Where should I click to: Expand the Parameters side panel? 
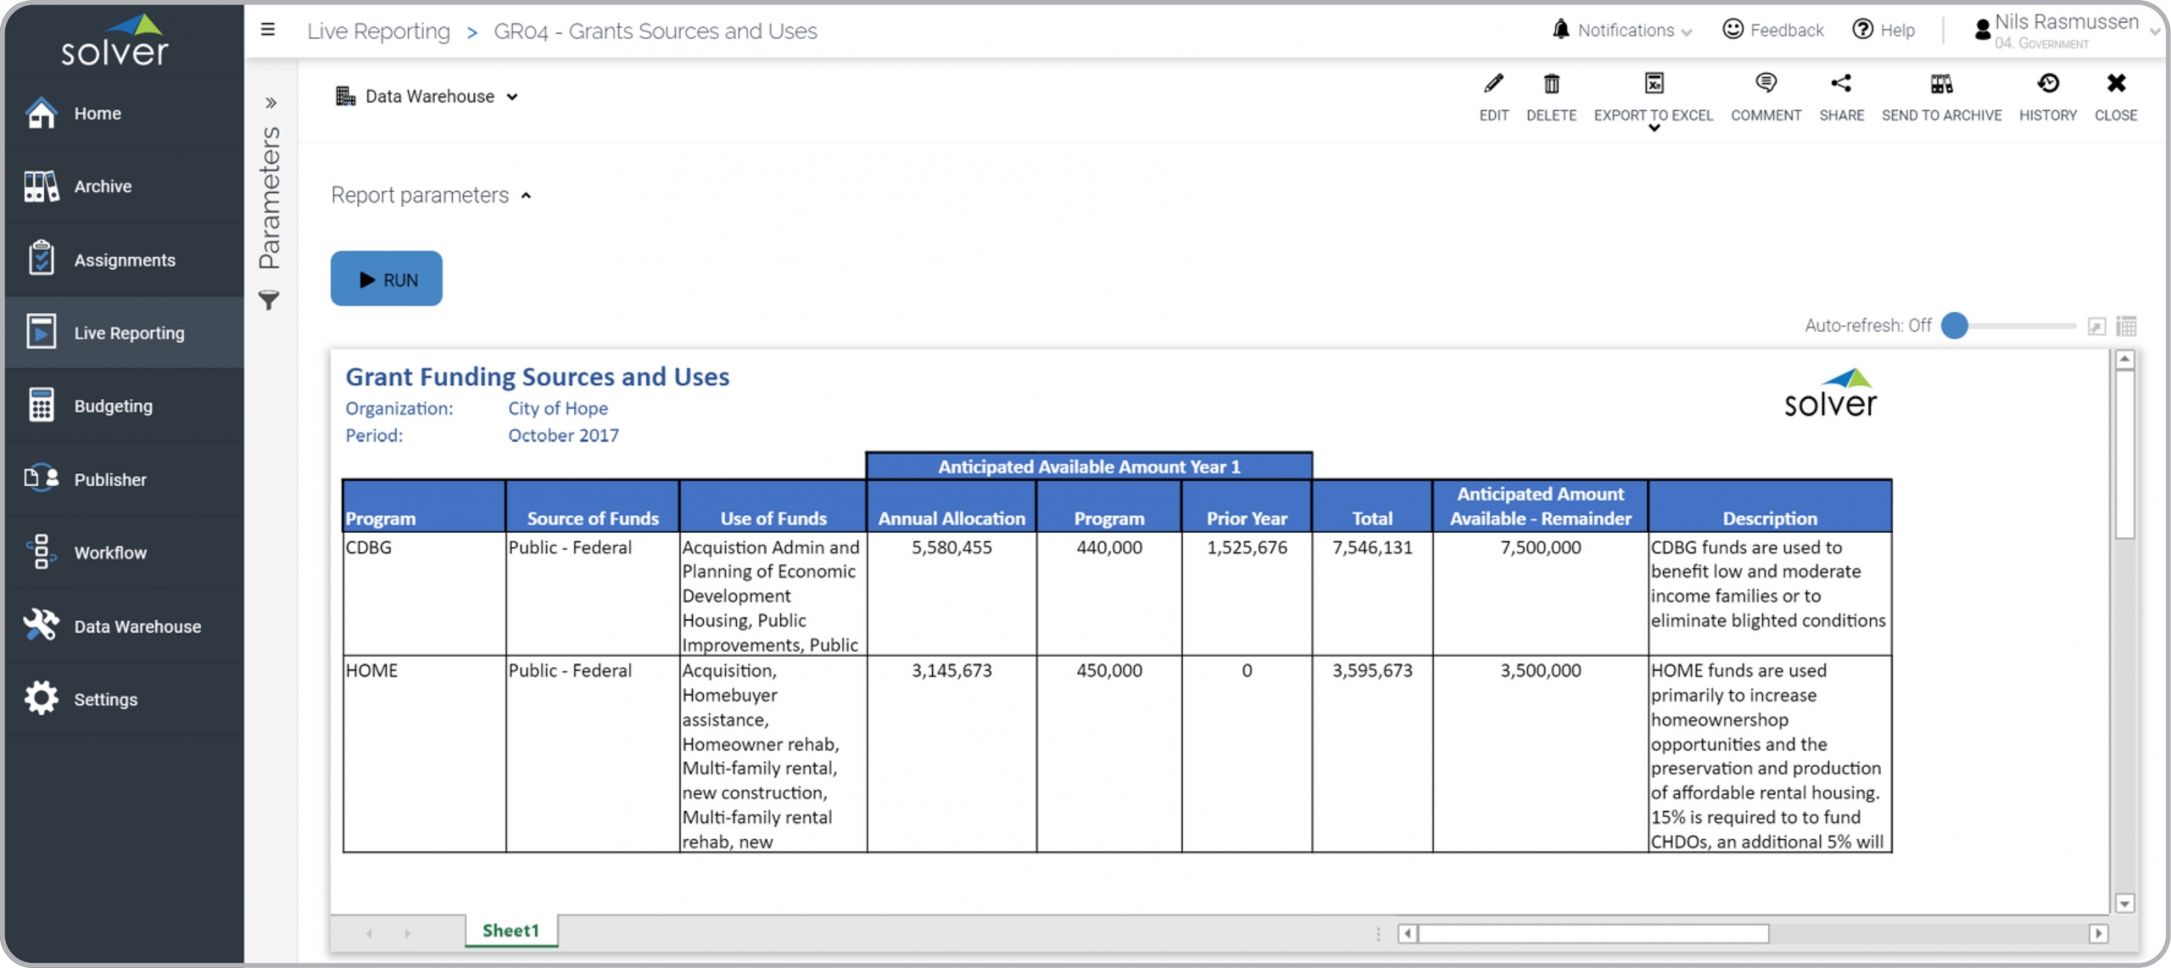271,104
